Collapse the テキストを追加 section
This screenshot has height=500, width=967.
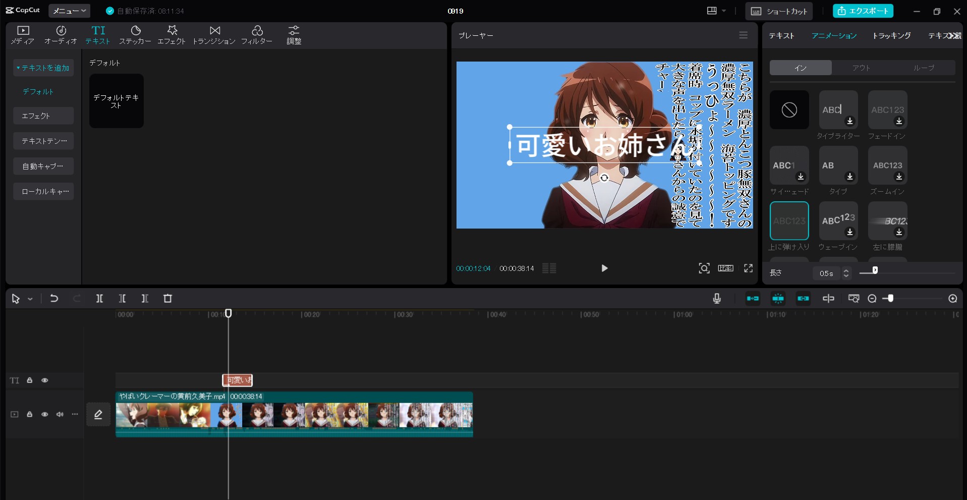(x=43, y=68)
